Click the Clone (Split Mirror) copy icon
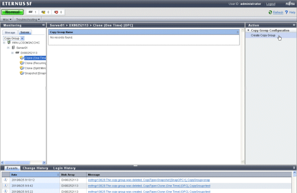 tap(22, 68)
